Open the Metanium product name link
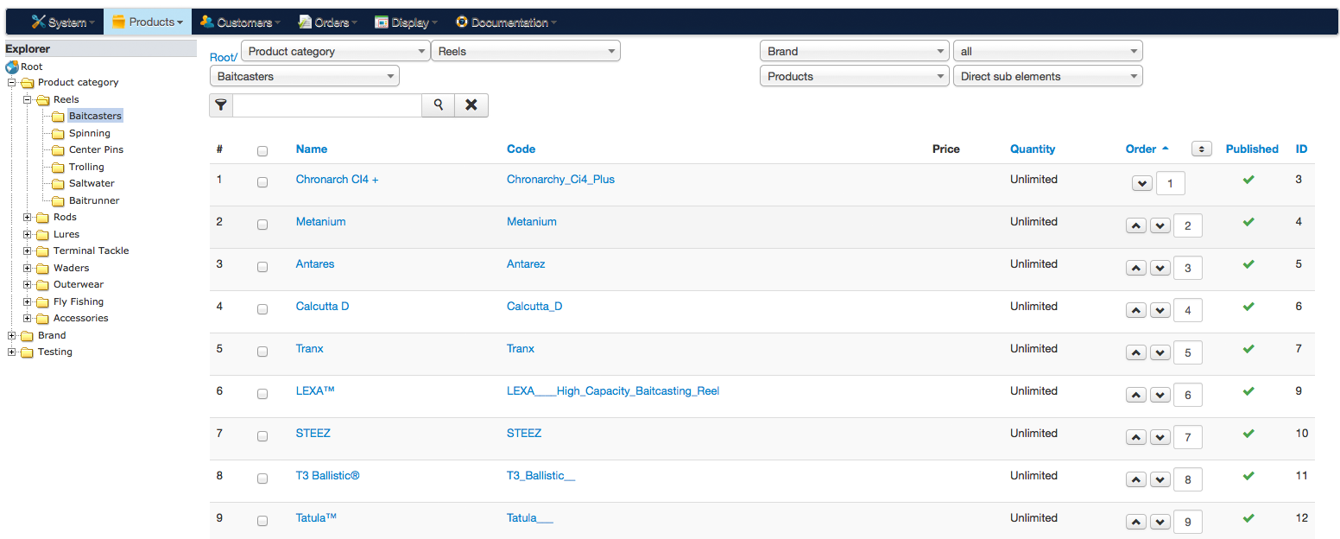 pyautogui.click(x=320, y=221)
